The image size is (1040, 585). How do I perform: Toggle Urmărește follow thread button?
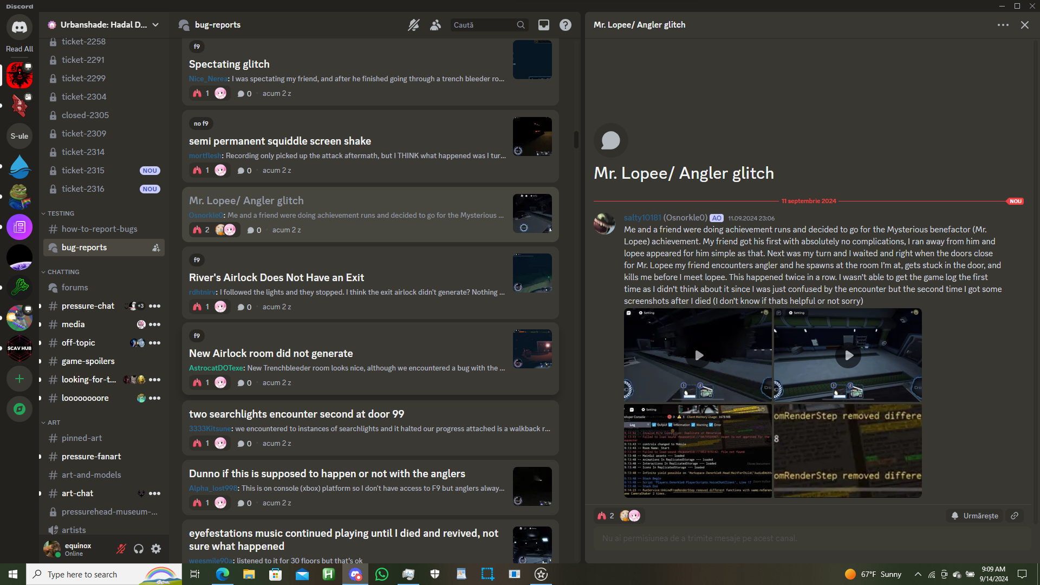tap(974, 516)
